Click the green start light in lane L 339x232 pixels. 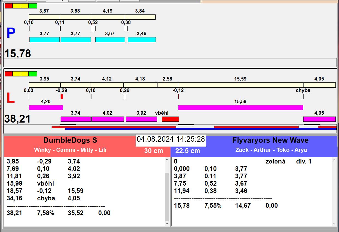tap(33, 74)
